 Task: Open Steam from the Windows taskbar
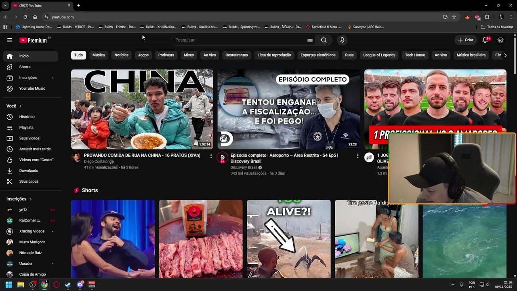68,285
